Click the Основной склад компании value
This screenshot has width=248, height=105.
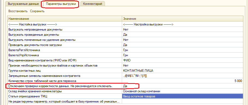click(183, 91)
